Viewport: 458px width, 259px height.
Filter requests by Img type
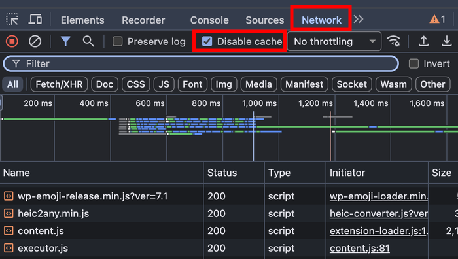coord(224,84)
